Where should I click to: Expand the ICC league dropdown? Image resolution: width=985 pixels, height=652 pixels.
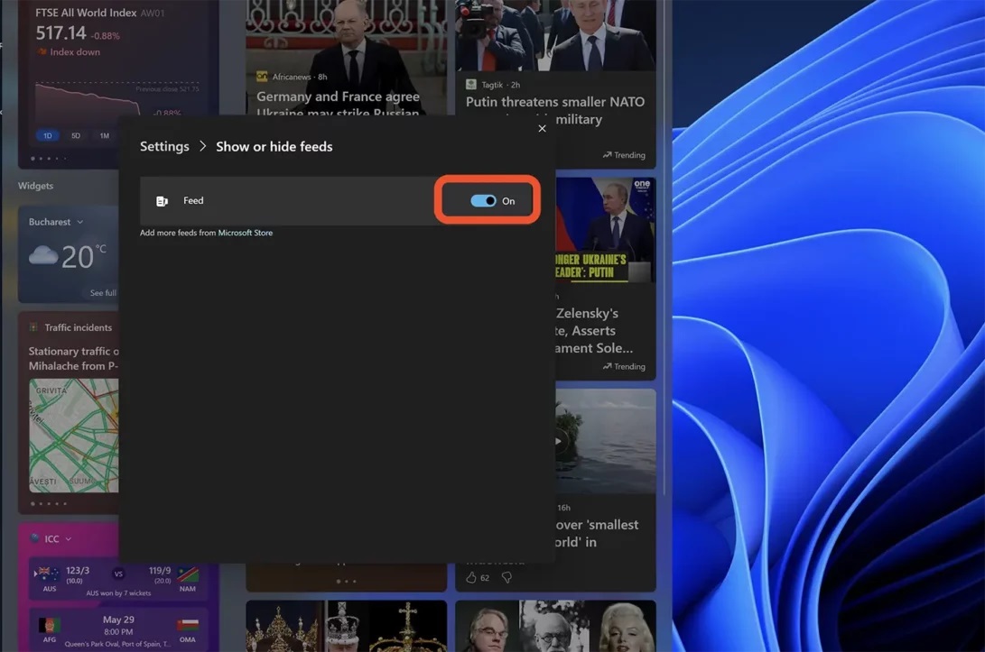coord(67,538)
